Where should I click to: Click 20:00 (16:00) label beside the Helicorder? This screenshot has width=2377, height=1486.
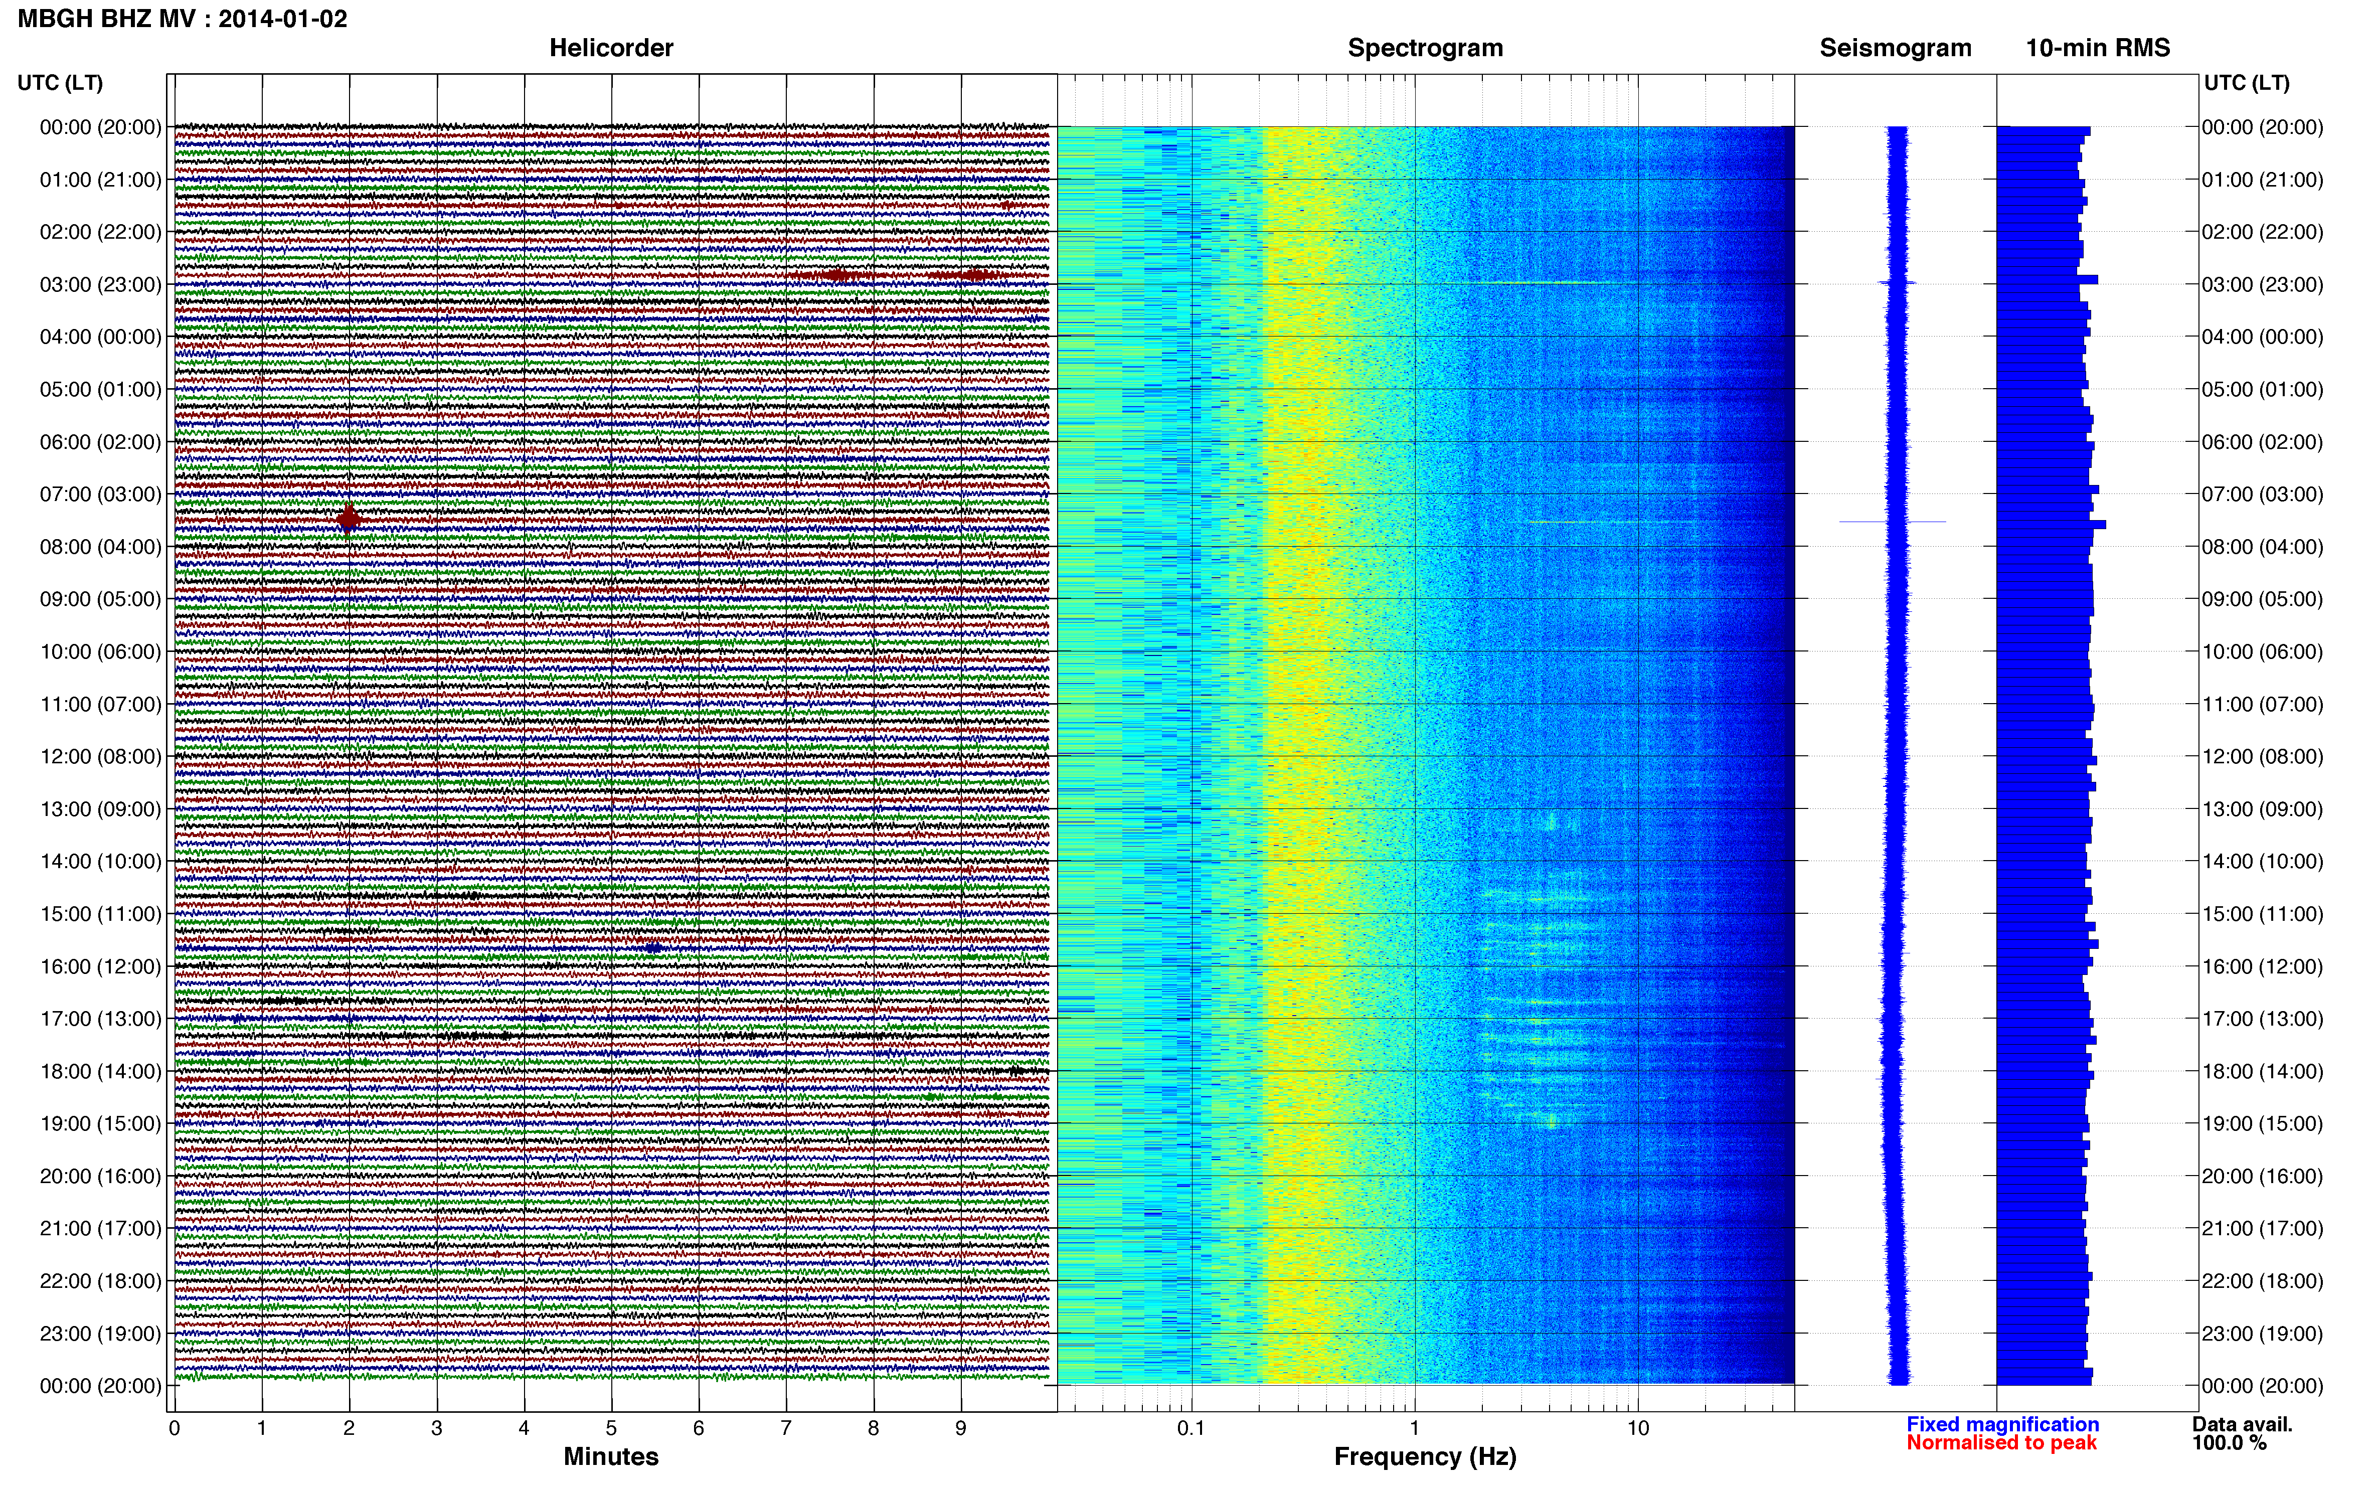(x=100, y=1177)
